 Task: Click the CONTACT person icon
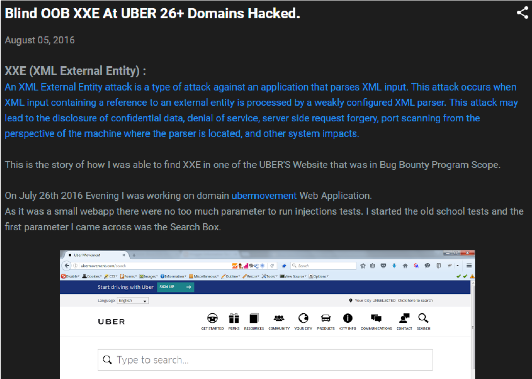[x=404, y=318]
